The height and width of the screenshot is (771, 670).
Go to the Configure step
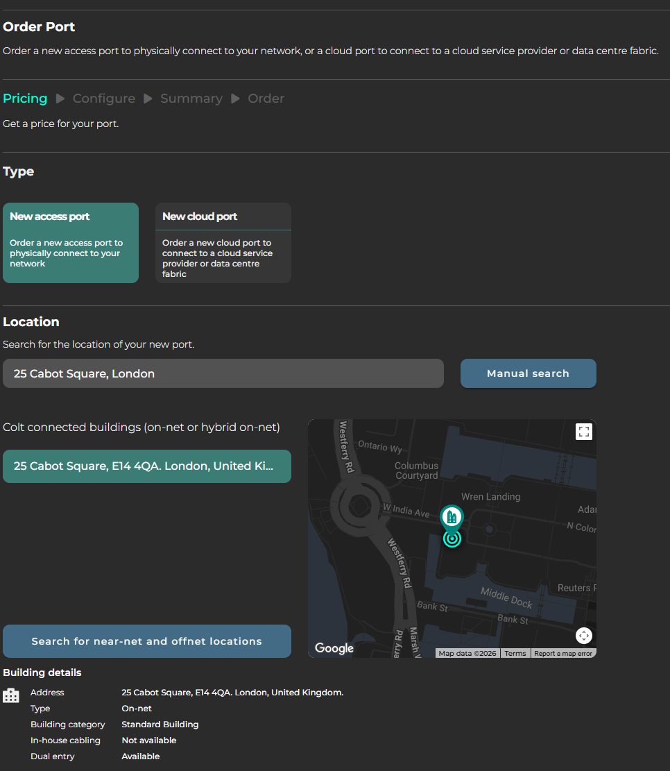point(104,99)
